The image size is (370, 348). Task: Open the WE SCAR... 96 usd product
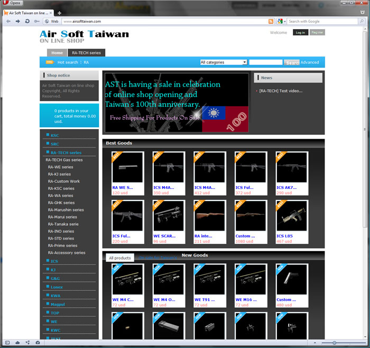[169, 222]
